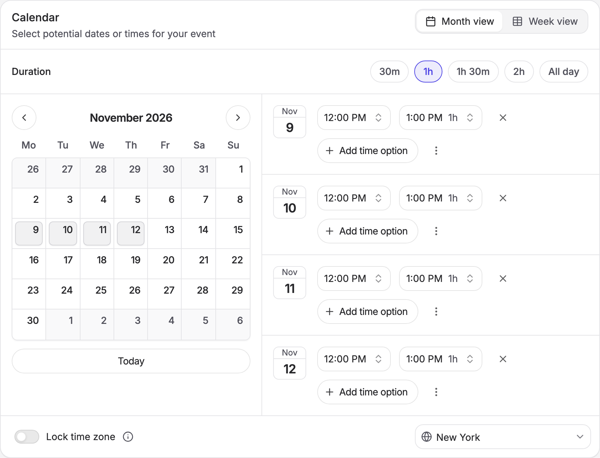Add time option for Nov 9
The width and height of the screenshot is (600, 458).
[x=367, y=151]
